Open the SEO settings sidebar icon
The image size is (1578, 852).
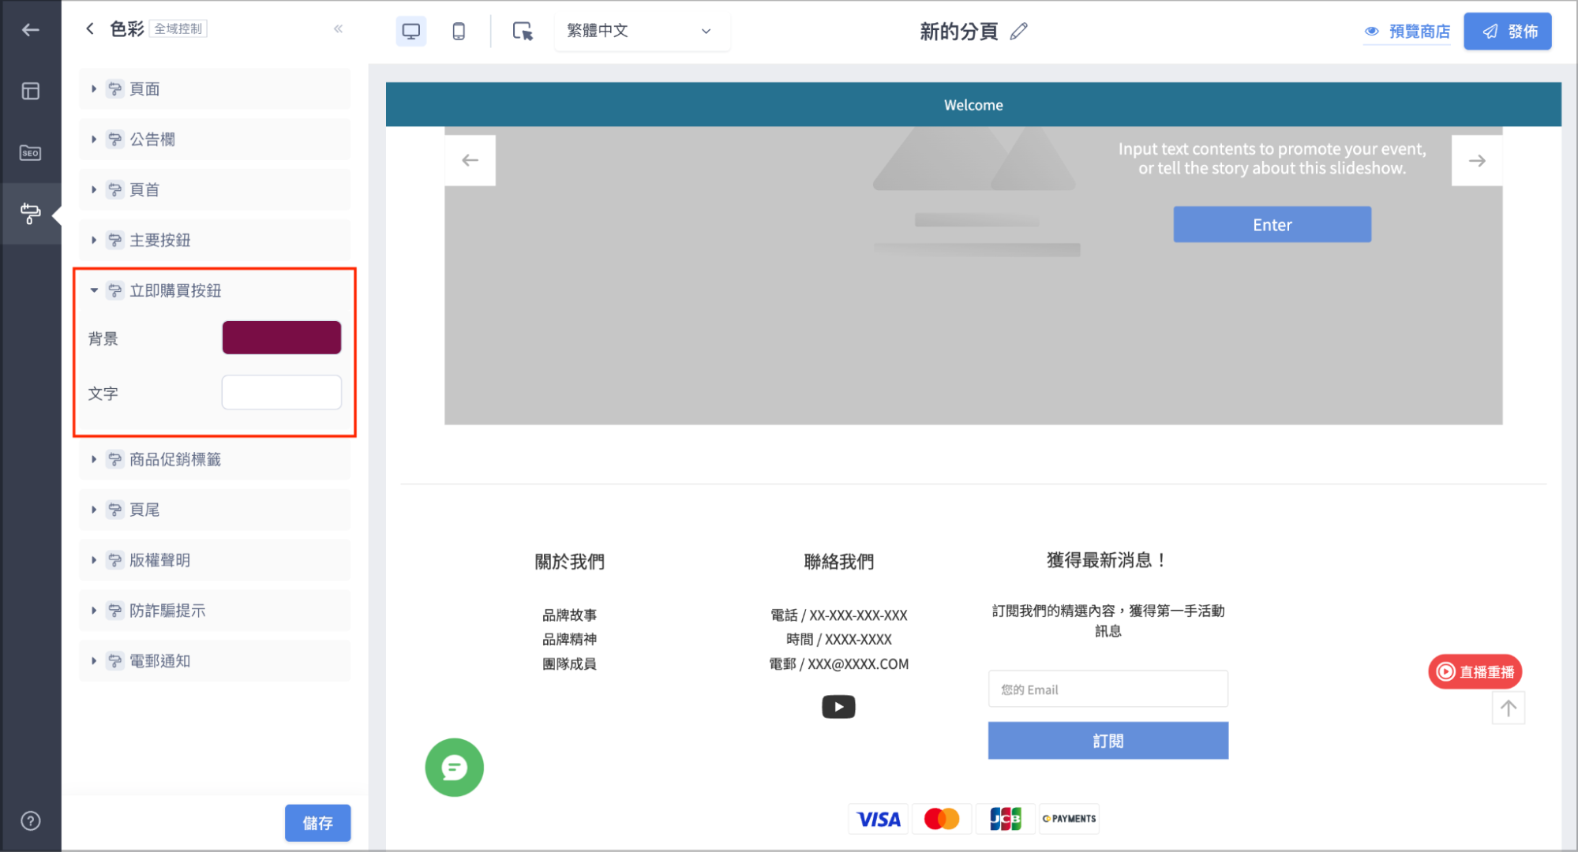[30, 152]
